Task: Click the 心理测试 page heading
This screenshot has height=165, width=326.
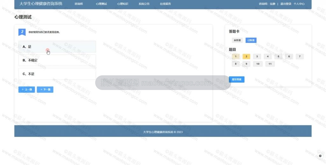Action: [23, 17]
